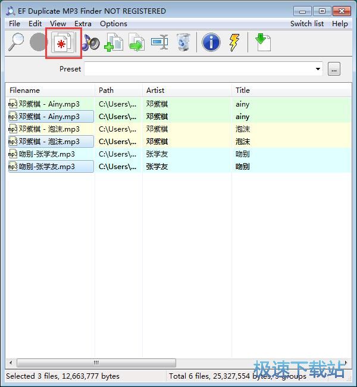Open the Extra menu
Screen dimensions: 357x387
pyautogui.click(x=83, y=24)
